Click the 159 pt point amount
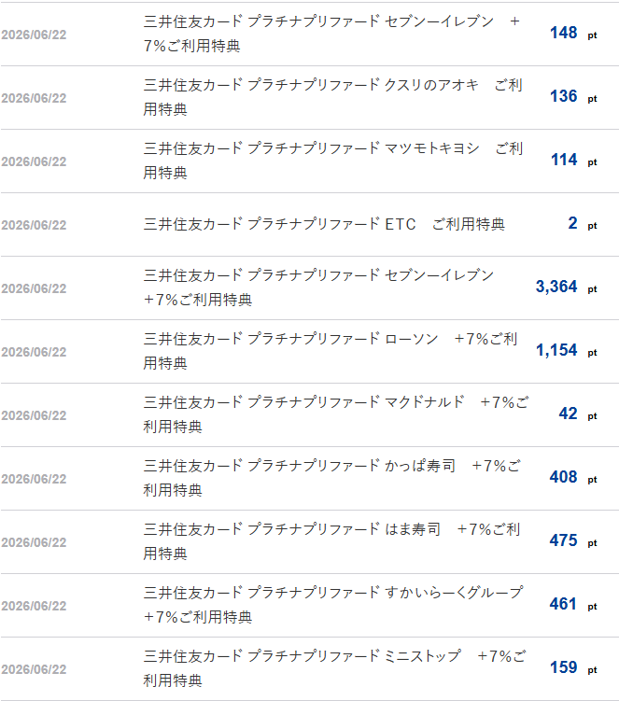 573,667
